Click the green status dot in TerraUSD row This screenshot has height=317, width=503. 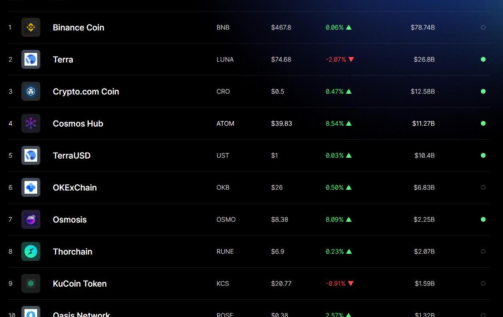pos(483,155)
